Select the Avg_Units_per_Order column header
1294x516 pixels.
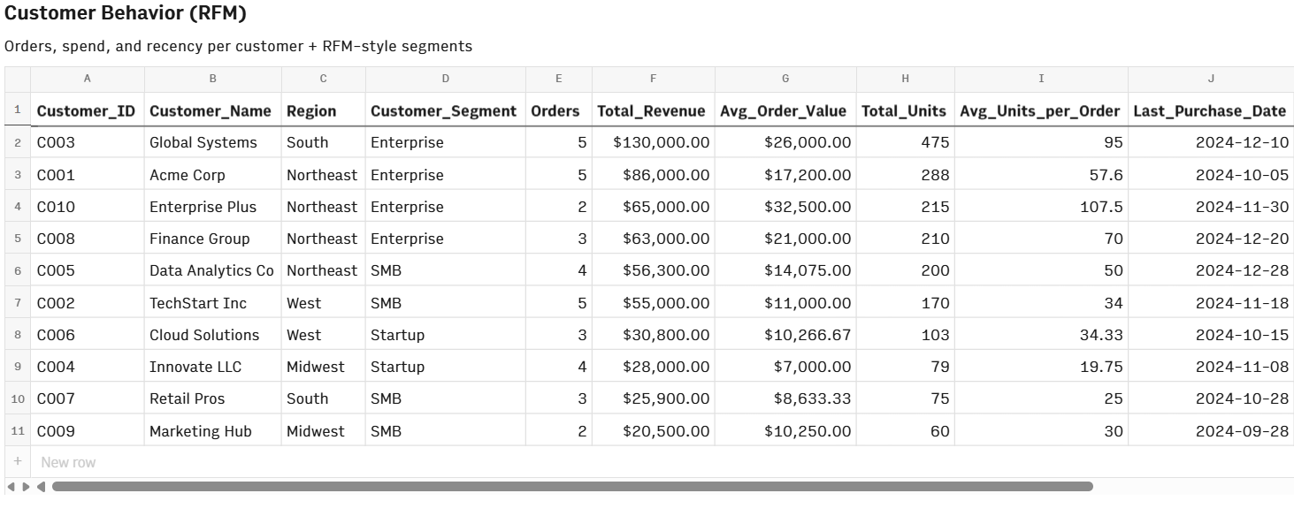tap(1040, 111)
